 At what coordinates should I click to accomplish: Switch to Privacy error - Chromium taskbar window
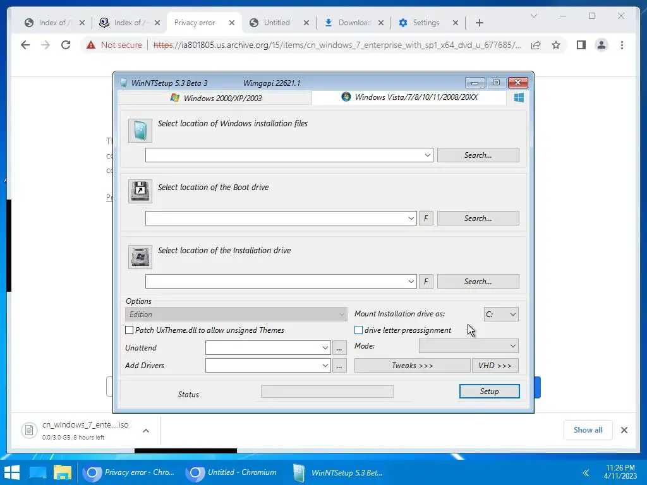(x=130, y=472)
